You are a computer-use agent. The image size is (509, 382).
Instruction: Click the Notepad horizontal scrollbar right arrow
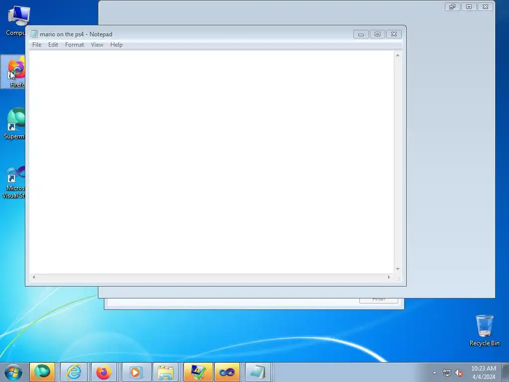point(389,277)
